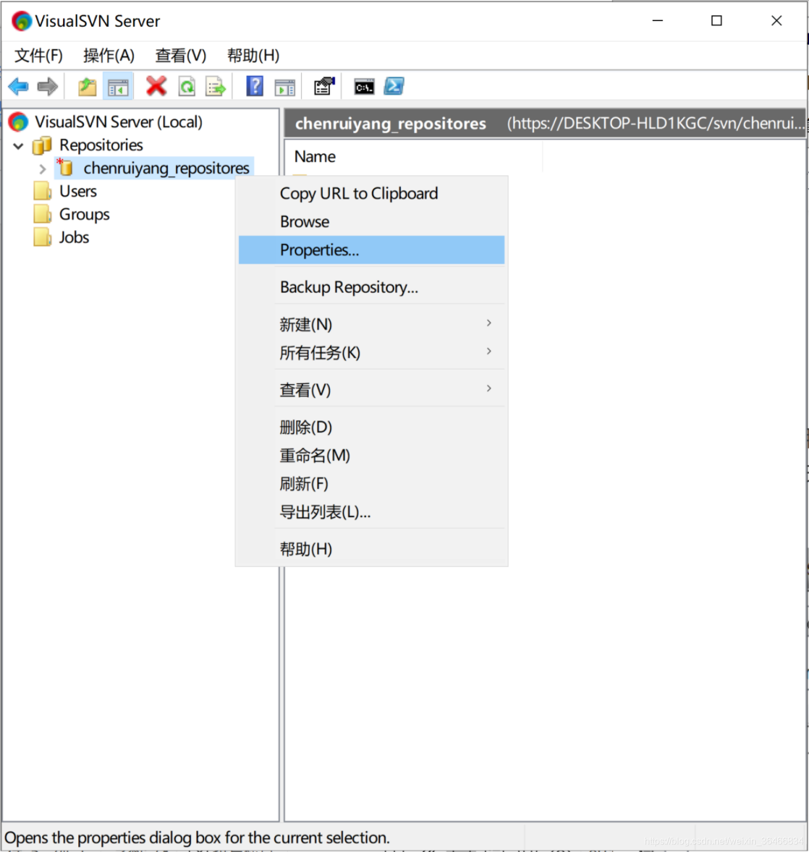Open the 所有任务(K) submenu arrow
Viewport: 809px width, 852px height.
coord(489,351)
